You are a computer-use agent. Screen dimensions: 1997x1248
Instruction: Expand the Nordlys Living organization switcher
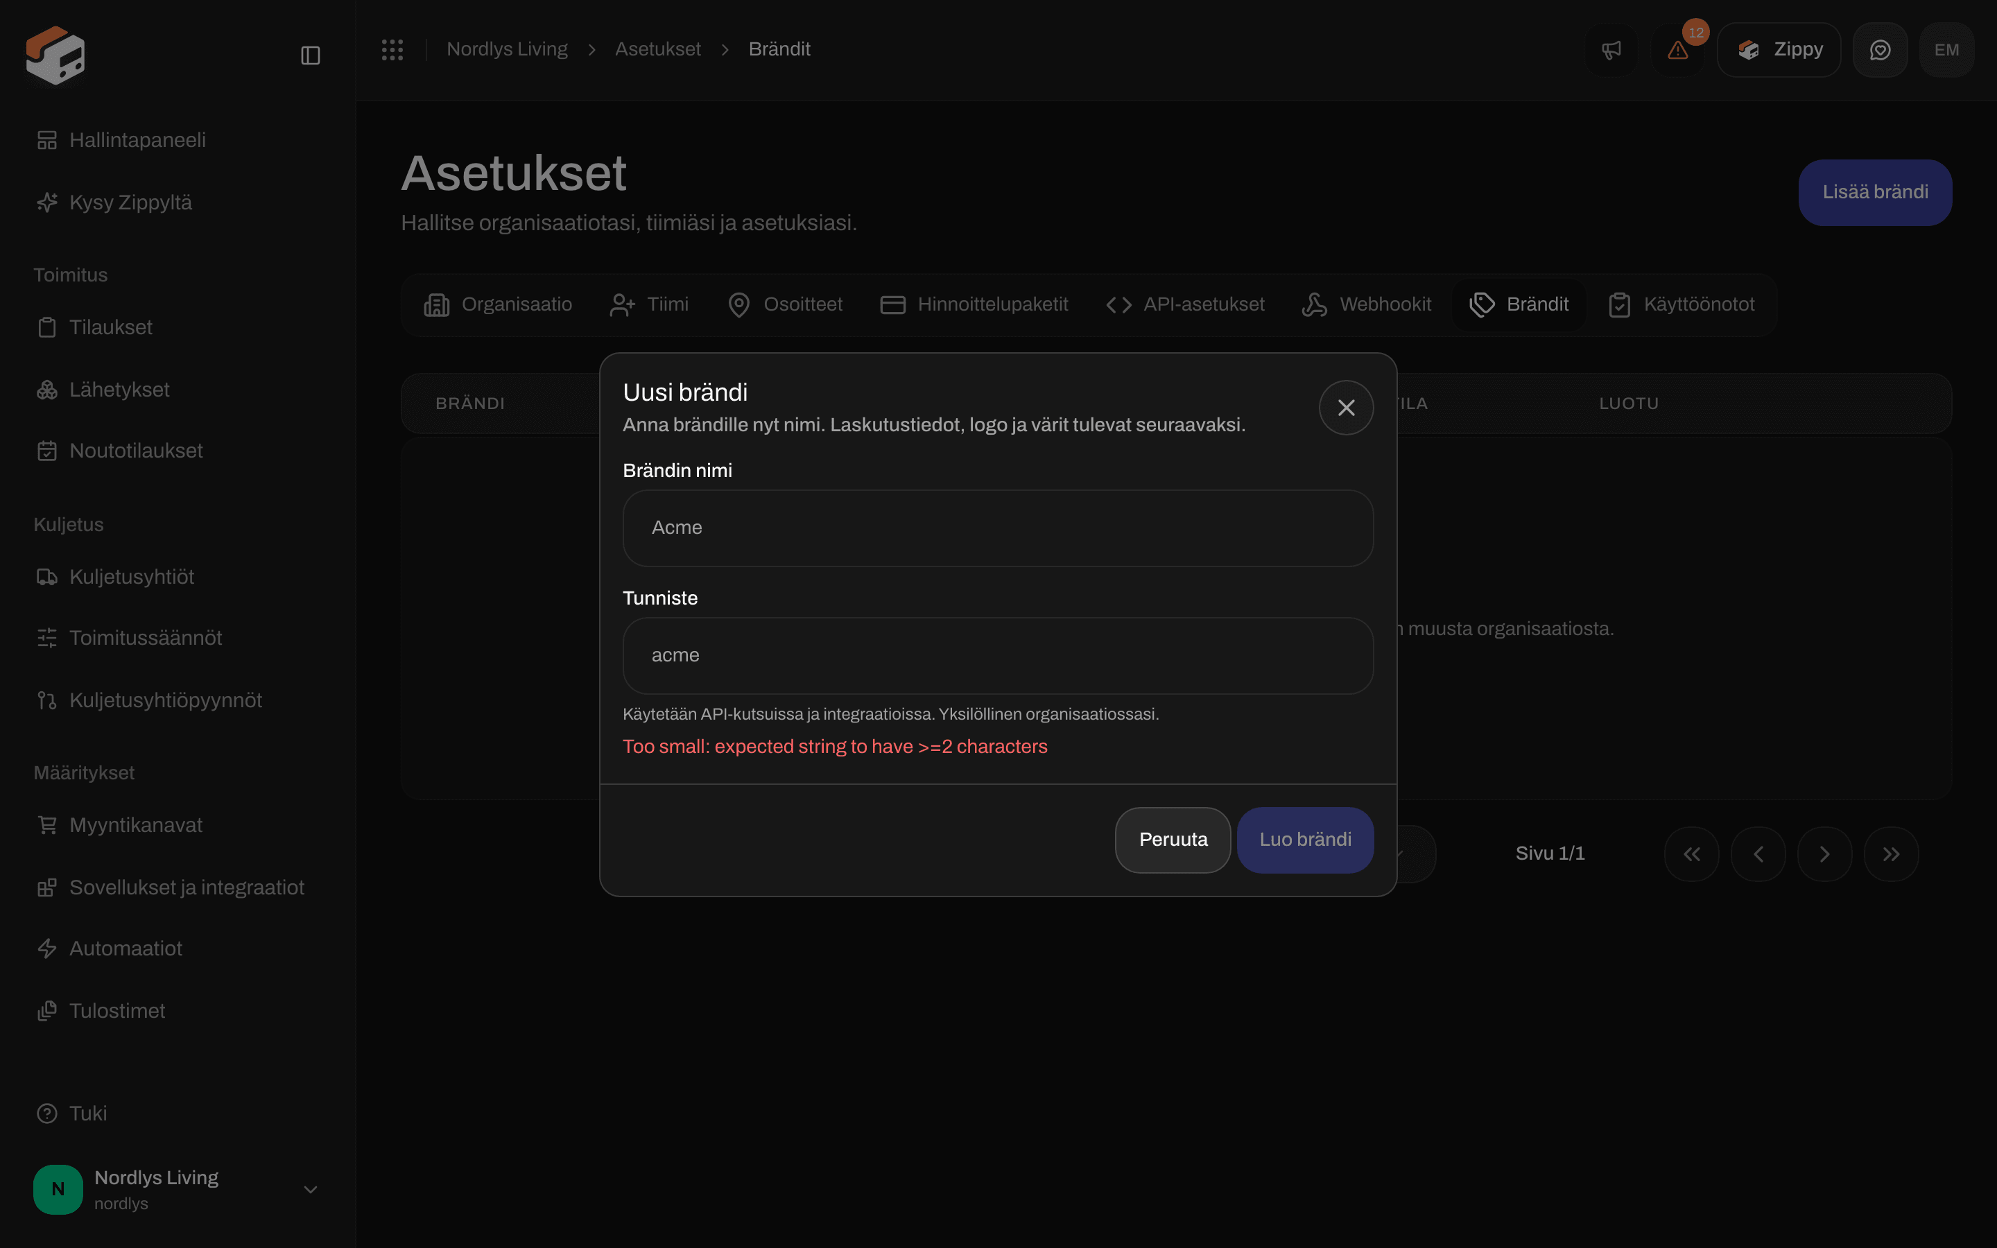tap(178, 1189)
